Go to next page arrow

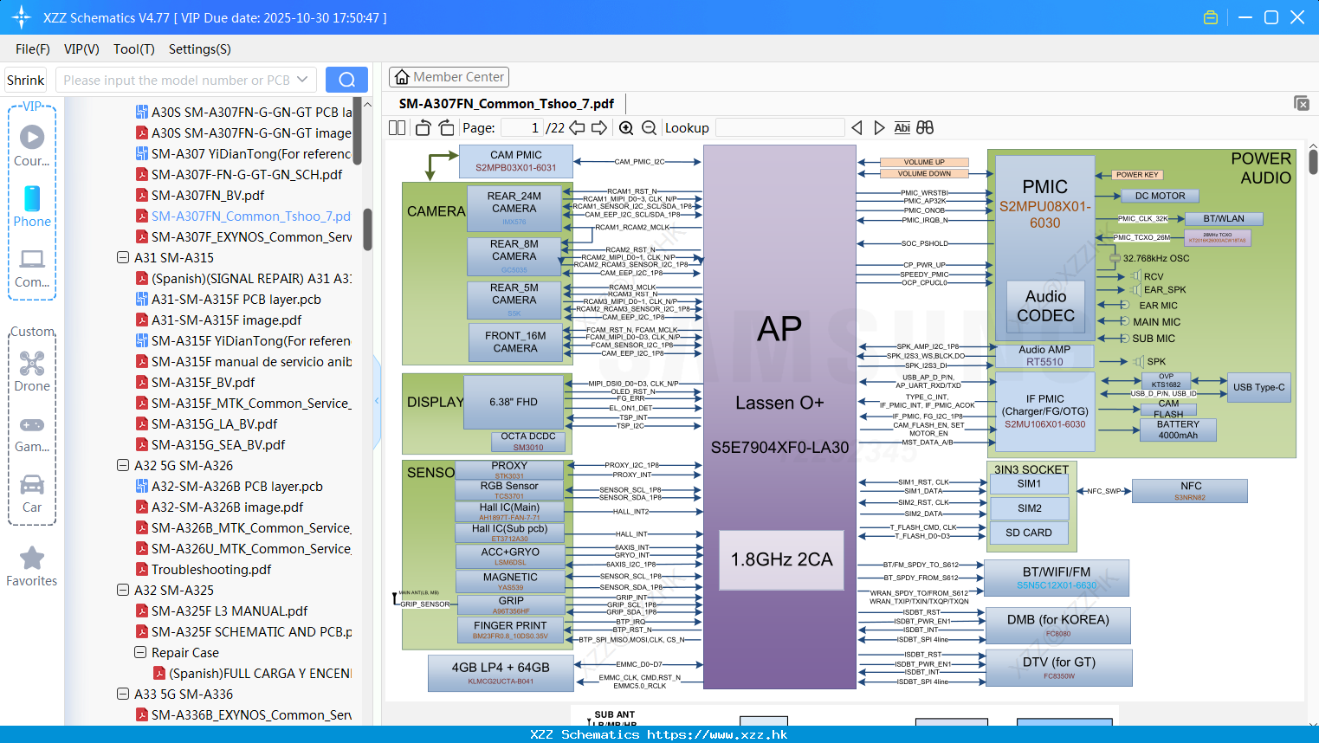(x=599, y=128)
